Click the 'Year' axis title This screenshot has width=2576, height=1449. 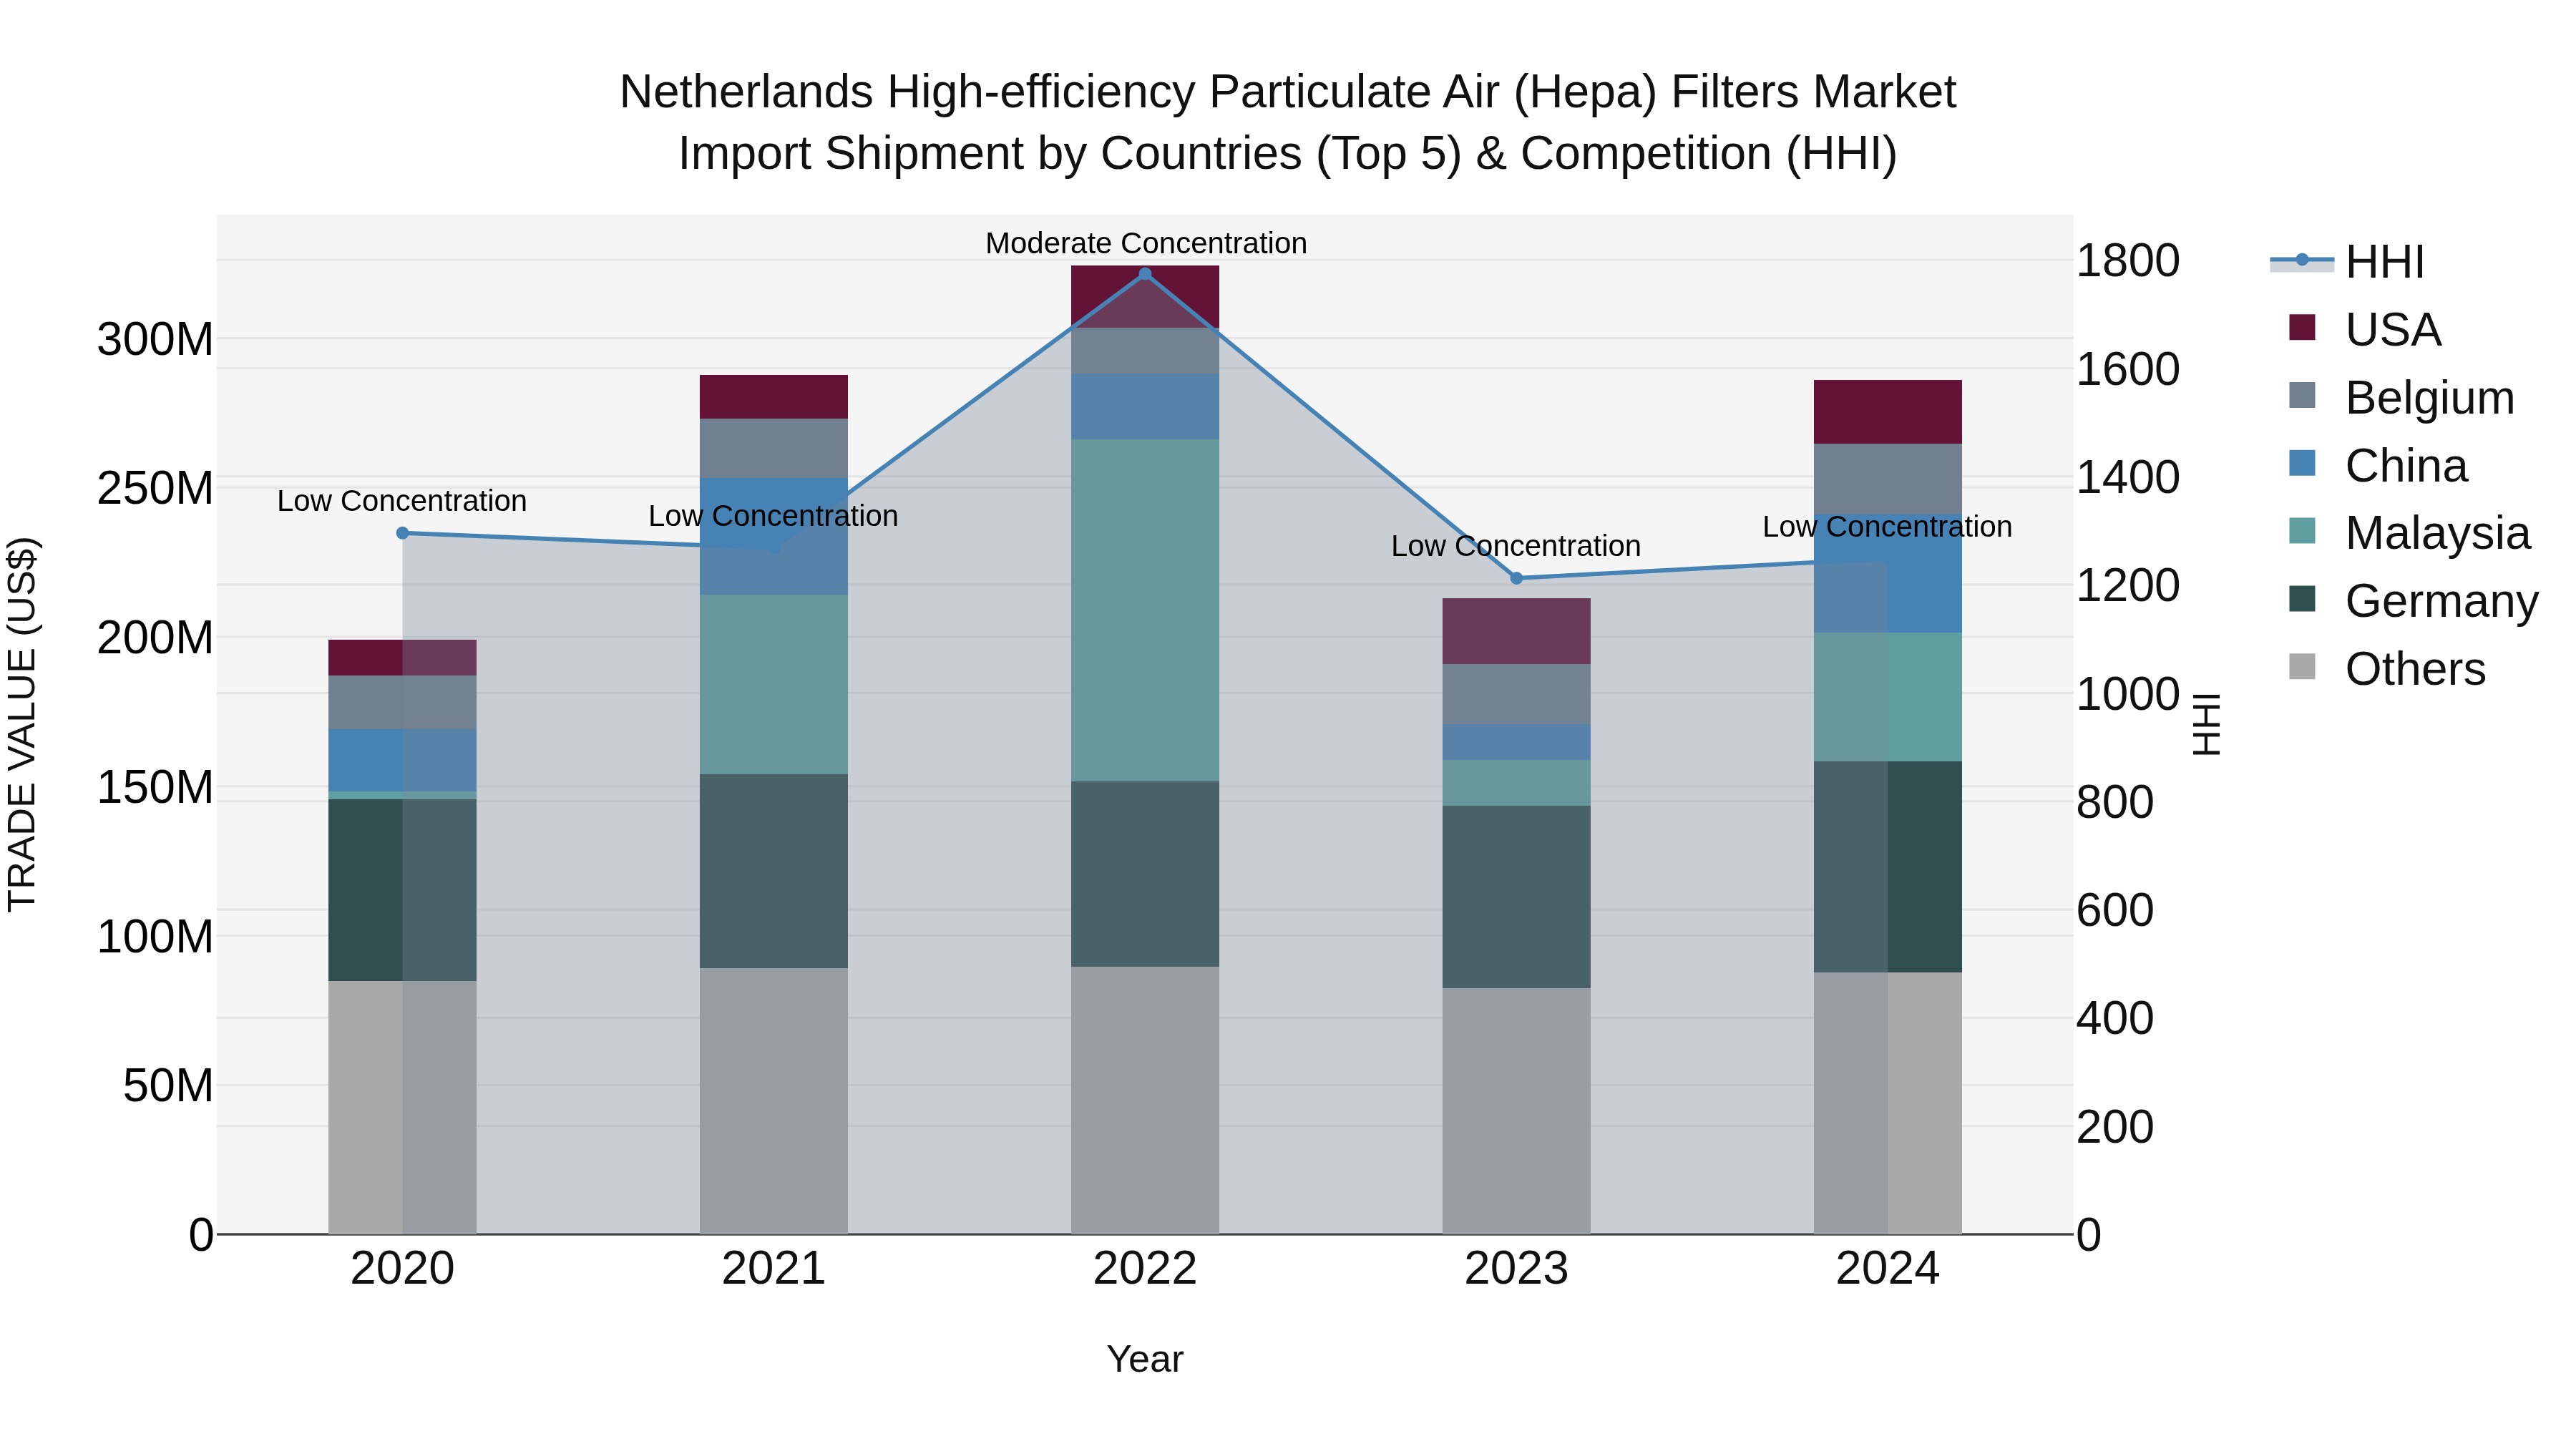coord(1145,1359)
